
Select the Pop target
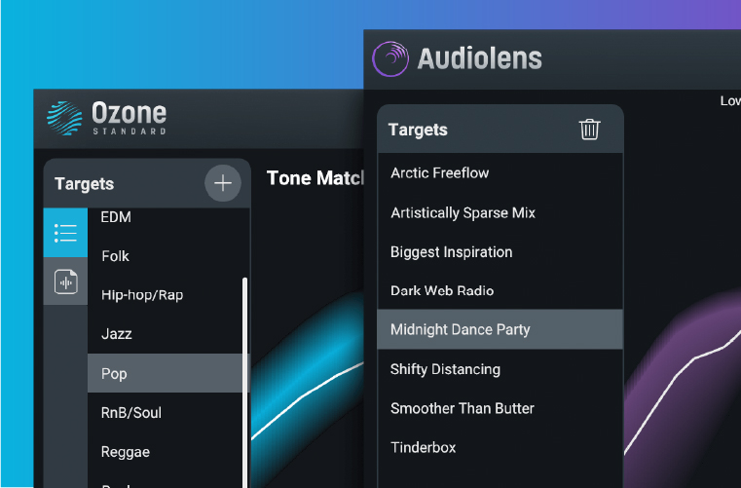pos(115,373)
